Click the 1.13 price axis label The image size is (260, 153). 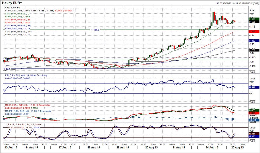(252, 44)
